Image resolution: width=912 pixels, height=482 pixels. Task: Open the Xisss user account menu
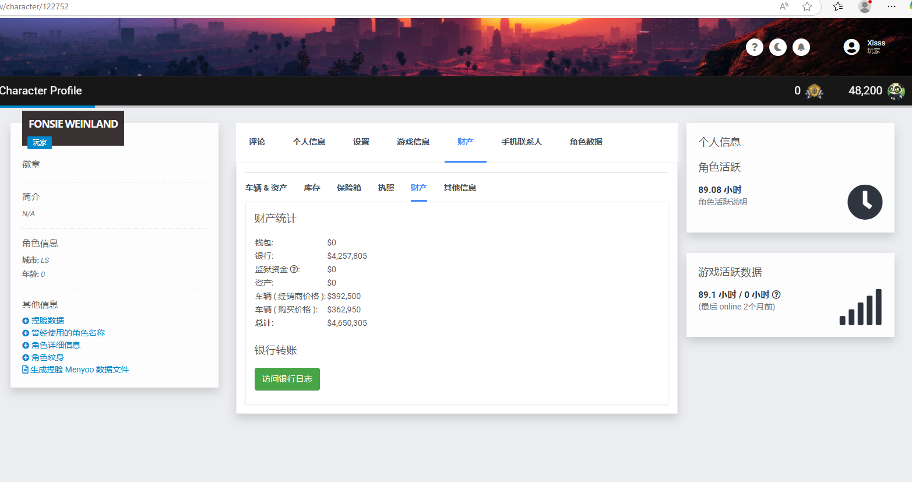click(x=865, y=47)
